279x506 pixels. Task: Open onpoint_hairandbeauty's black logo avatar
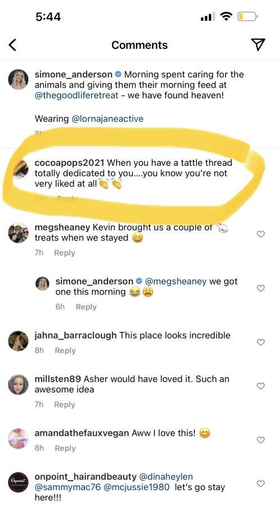coord(19,482)
